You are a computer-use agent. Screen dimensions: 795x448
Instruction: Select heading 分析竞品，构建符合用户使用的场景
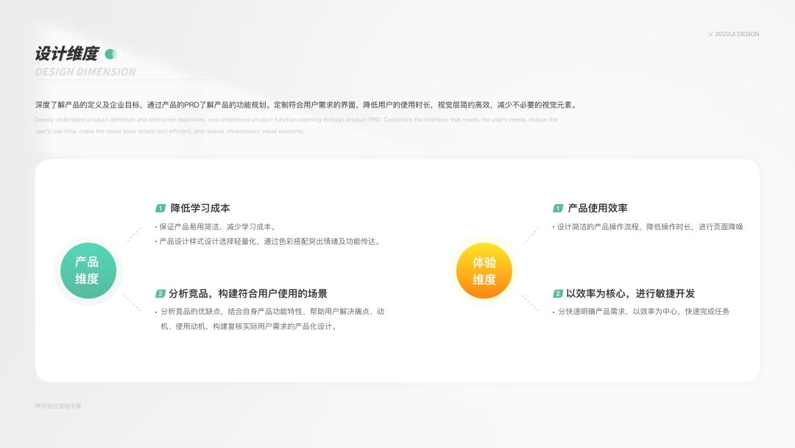pos(248,293)
